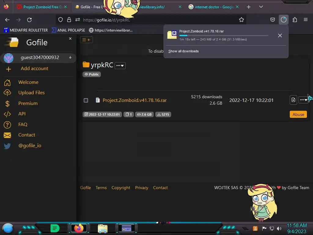Reload the current Gofile page

coord(29,20)
